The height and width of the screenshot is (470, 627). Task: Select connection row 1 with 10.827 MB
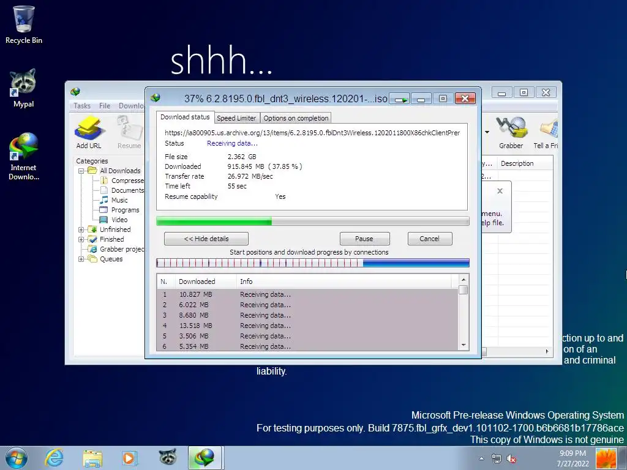click(x=307, y=294)
